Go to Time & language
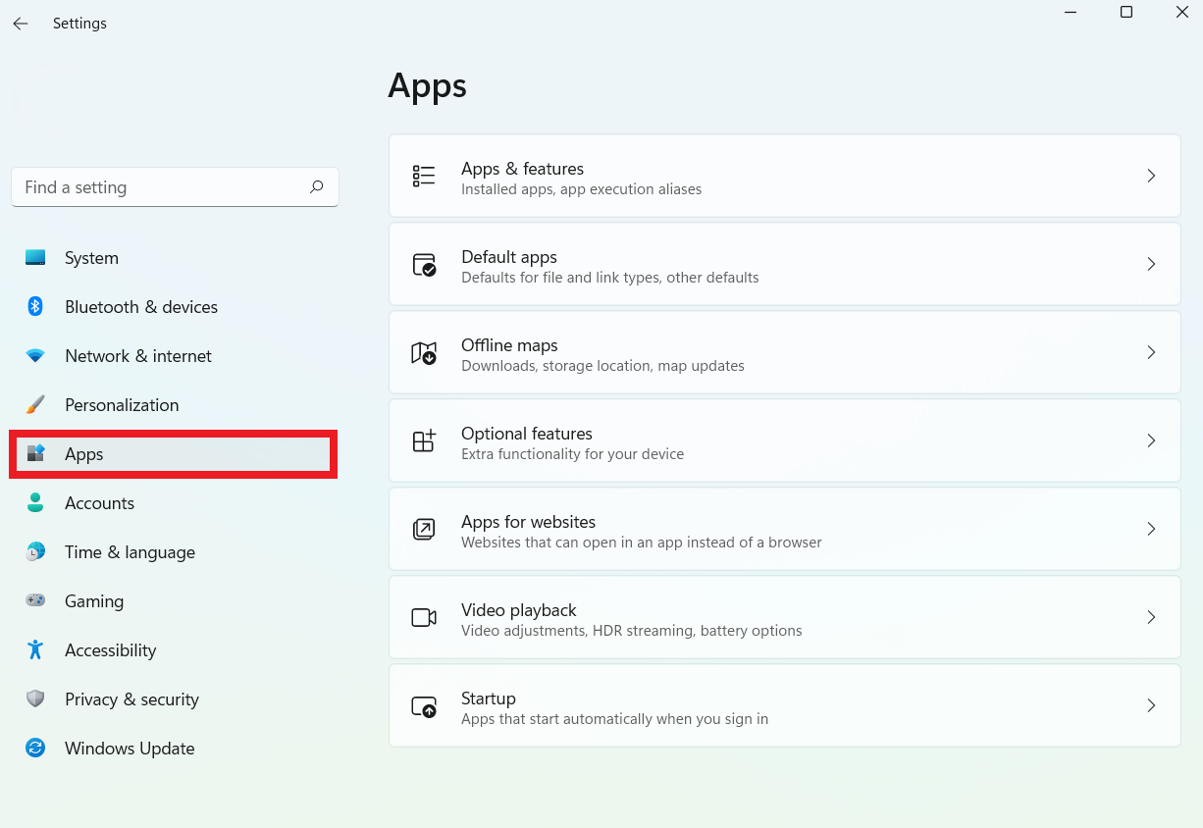 pos(175,552)
